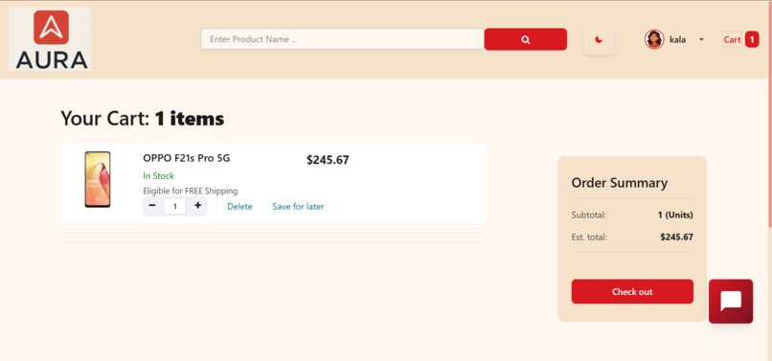Delete the OPPO item from cart
Image resolution: width=772 pixels, height=361 pixels.
pyautogui.click(x=239, y=207)
